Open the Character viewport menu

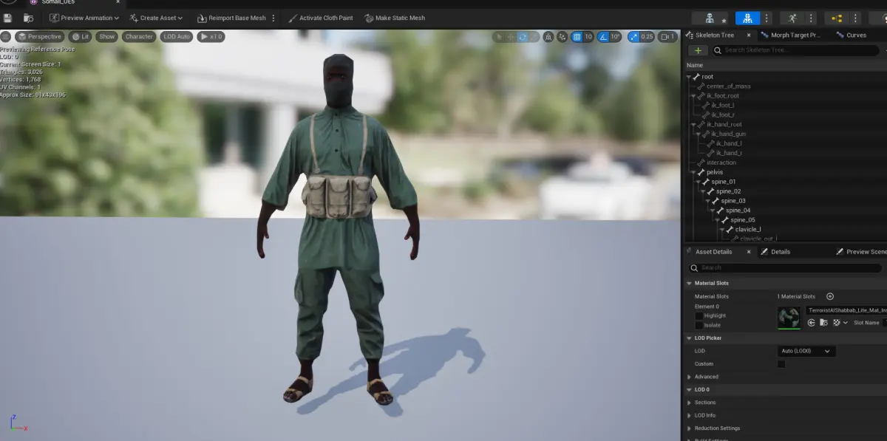pyautogui.click(x=139, y=36)
